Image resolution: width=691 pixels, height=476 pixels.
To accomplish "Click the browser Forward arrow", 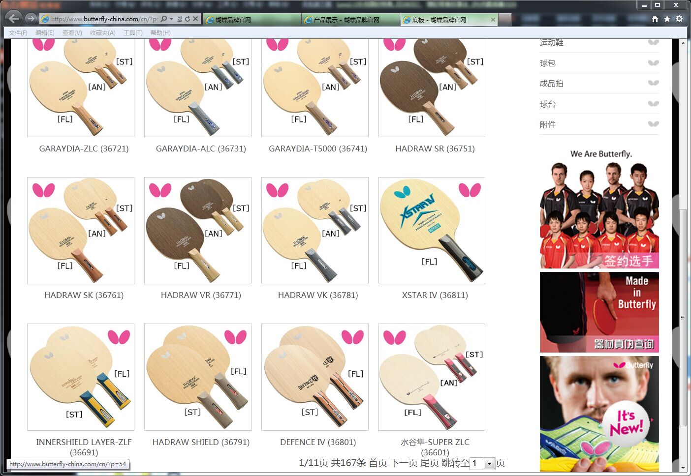I will (x=31, y=19).
